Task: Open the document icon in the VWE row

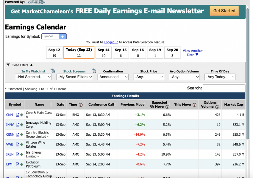Action: click(18, 145)
